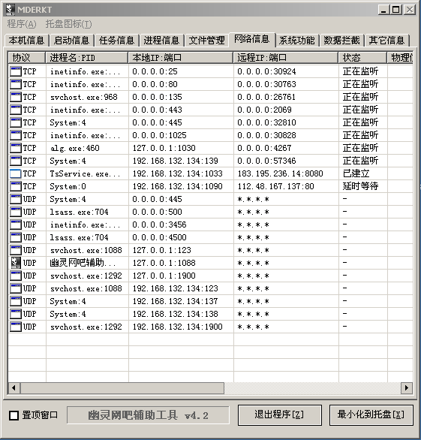Viewport: 421px width, 440px height.
Task: Click the TsService.exe connection row icon
Action: [x=16, y=173]
